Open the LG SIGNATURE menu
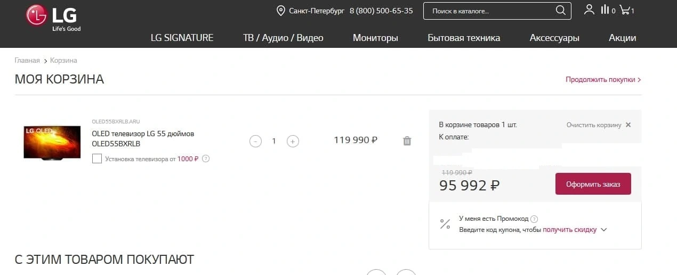Screen dimensions: 677x275 tap(182, 38)
